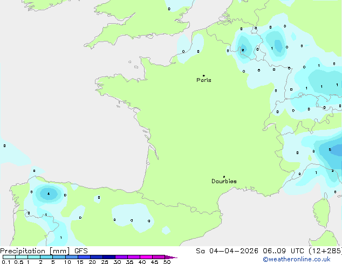Image resolution: width=342 pixels, height=264 pixels.
Task: Click the Paris city marker dot
Action: click(203, 75)
